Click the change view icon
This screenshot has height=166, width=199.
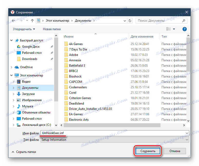click(x=168, y=29)
